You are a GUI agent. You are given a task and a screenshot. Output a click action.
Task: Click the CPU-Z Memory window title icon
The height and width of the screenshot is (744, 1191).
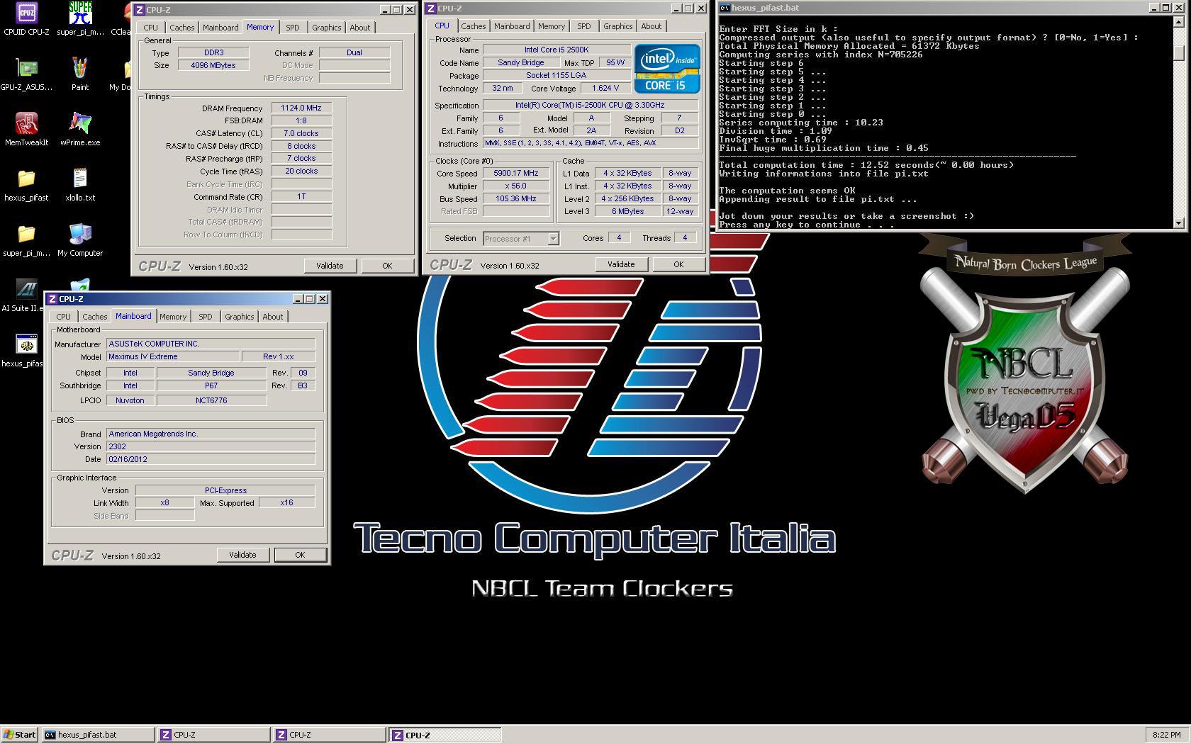(x=140, y=10)
